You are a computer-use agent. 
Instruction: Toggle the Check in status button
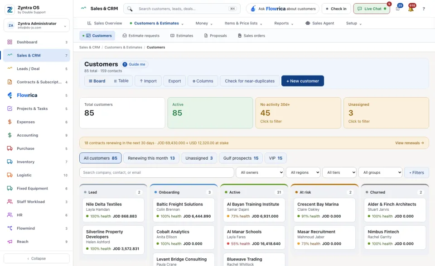pyautogui.click(x=336, y=9)
